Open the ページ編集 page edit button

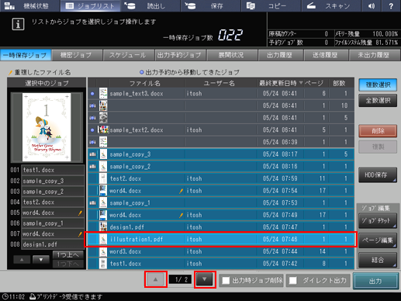[x=378, y=240]
